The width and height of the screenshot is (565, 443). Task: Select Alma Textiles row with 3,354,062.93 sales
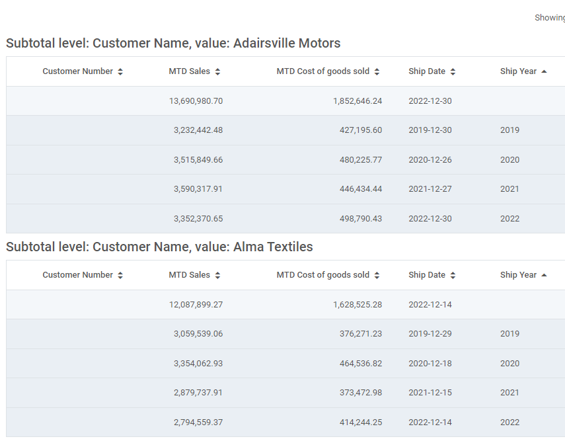tap(285, 364)
